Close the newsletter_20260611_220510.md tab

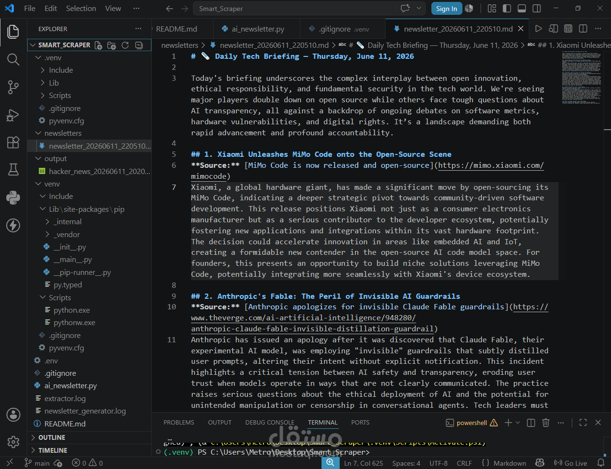pos(521,29)
